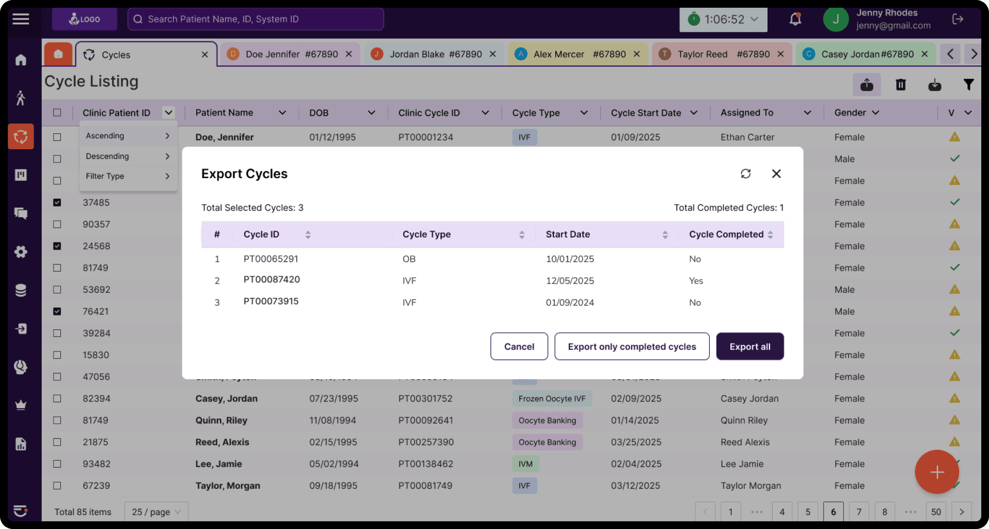This screenshot has height=529, width=989.
Task: Click the search patient input field
Action: click(256, 19)
